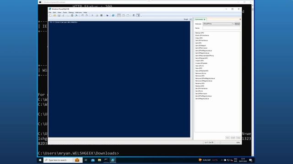Viewport: 293px width, 164px height.
Task: Click the Cut scissors toolbar icon
Action: tap(64, 15)
